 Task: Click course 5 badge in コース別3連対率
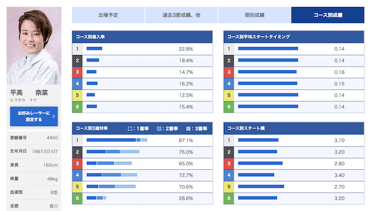(77, 187)
